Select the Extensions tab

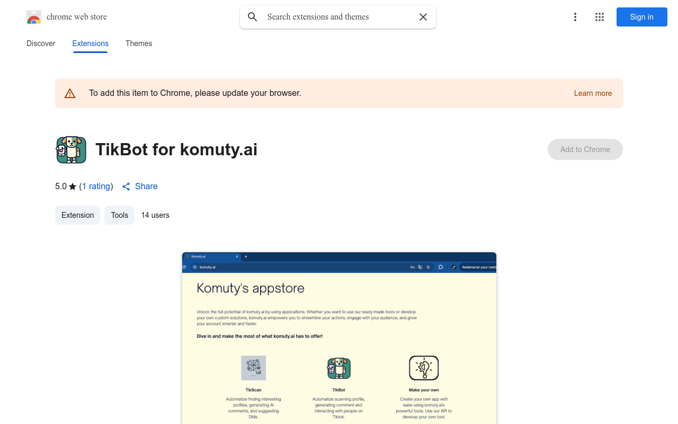coord(91,43)
